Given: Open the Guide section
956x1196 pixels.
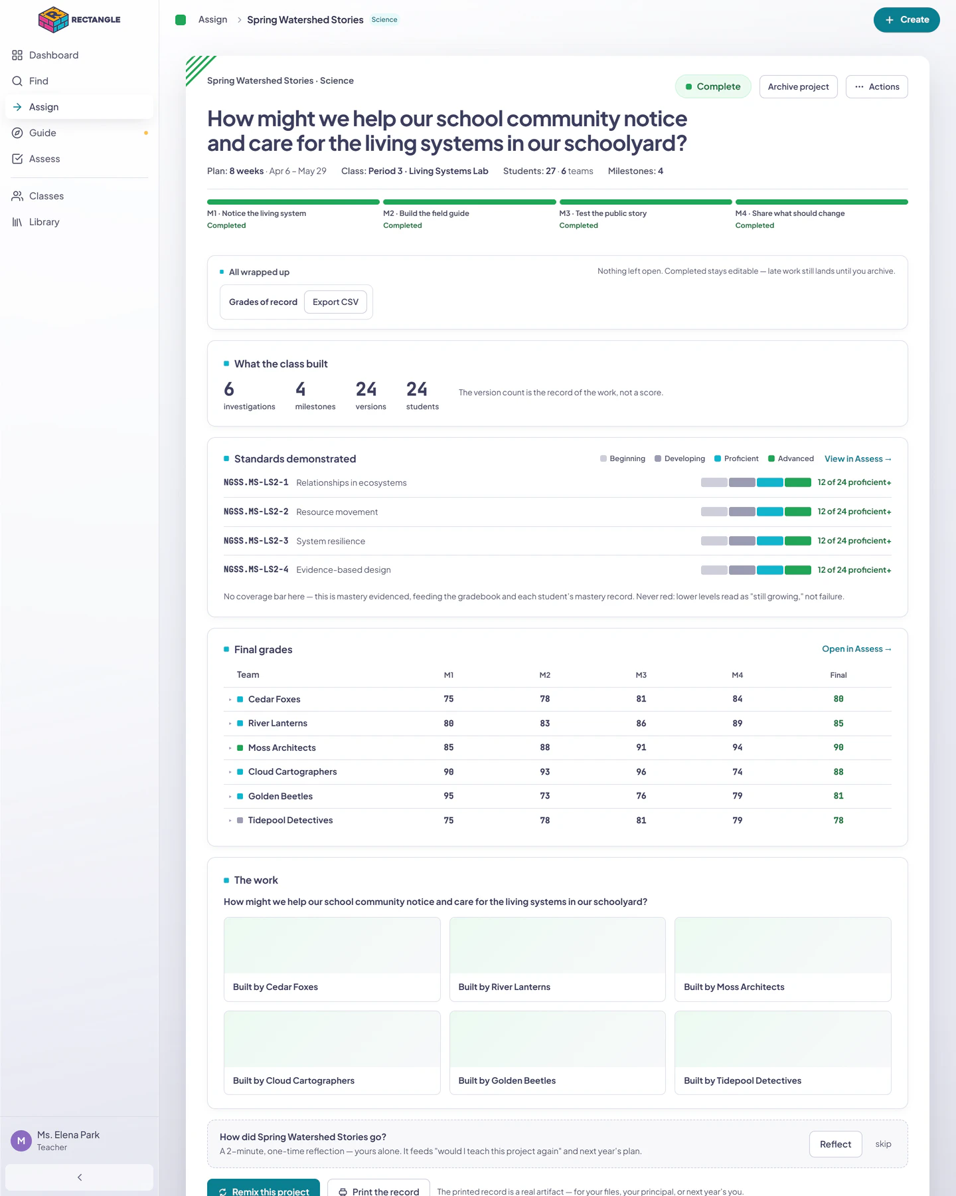Looking at the screenshot, I should click(x=79, y=133).
